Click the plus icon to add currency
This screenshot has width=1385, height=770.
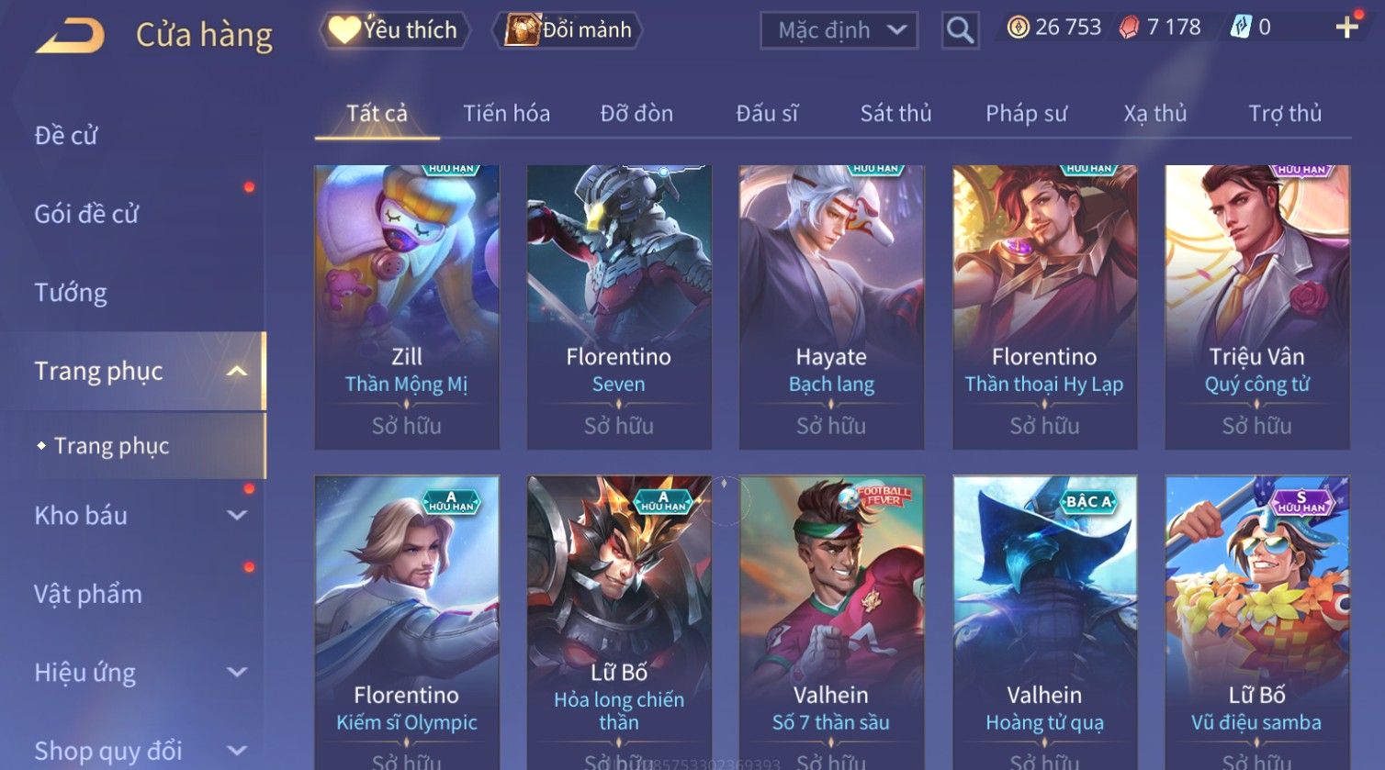coord(1346,28)
